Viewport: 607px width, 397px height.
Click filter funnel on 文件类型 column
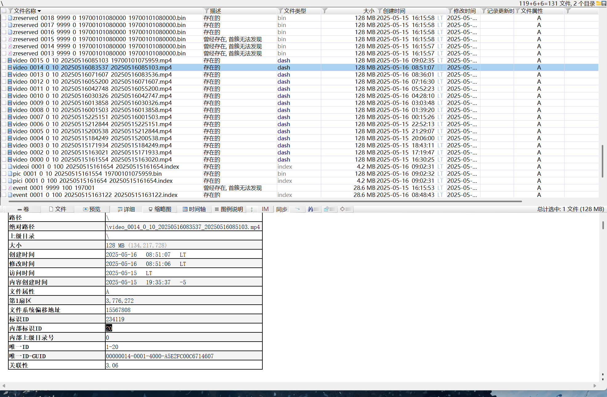pyautogui.click(x=280, y=11)
